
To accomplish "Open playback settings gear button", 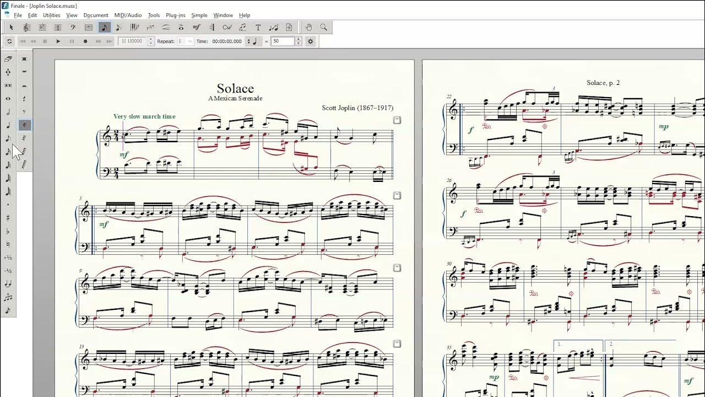I will [311, 41].
